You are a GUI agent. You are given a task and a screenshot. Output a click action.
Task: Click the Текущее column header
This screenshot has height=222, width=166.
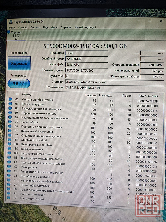click(x=90, y=95)
